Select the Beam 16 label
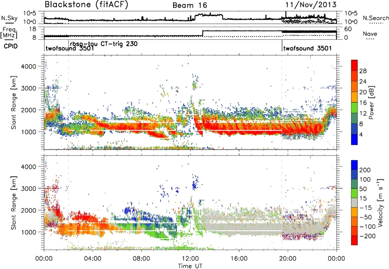The height and width of the screenshot is (269, 389). (190, 5)
